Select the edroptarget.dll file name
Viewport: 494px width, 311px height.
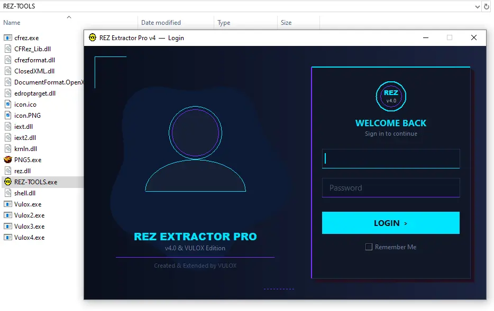35,93
